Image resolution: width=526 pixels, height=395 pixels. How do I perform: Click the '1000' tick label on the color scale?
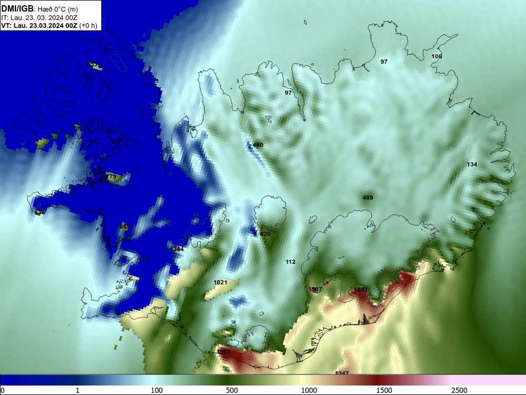coord(309,390)
